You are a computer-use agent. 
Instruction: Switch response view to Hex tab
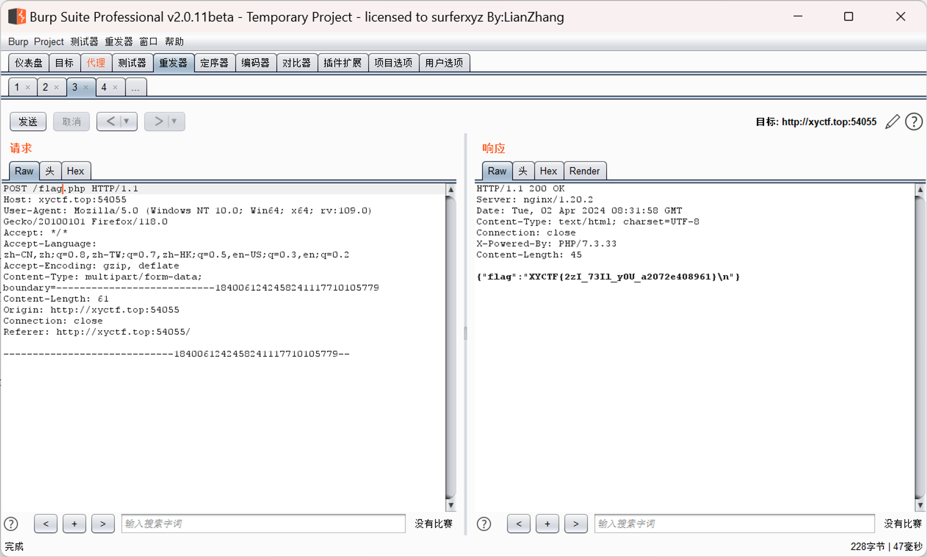[548, 171]
